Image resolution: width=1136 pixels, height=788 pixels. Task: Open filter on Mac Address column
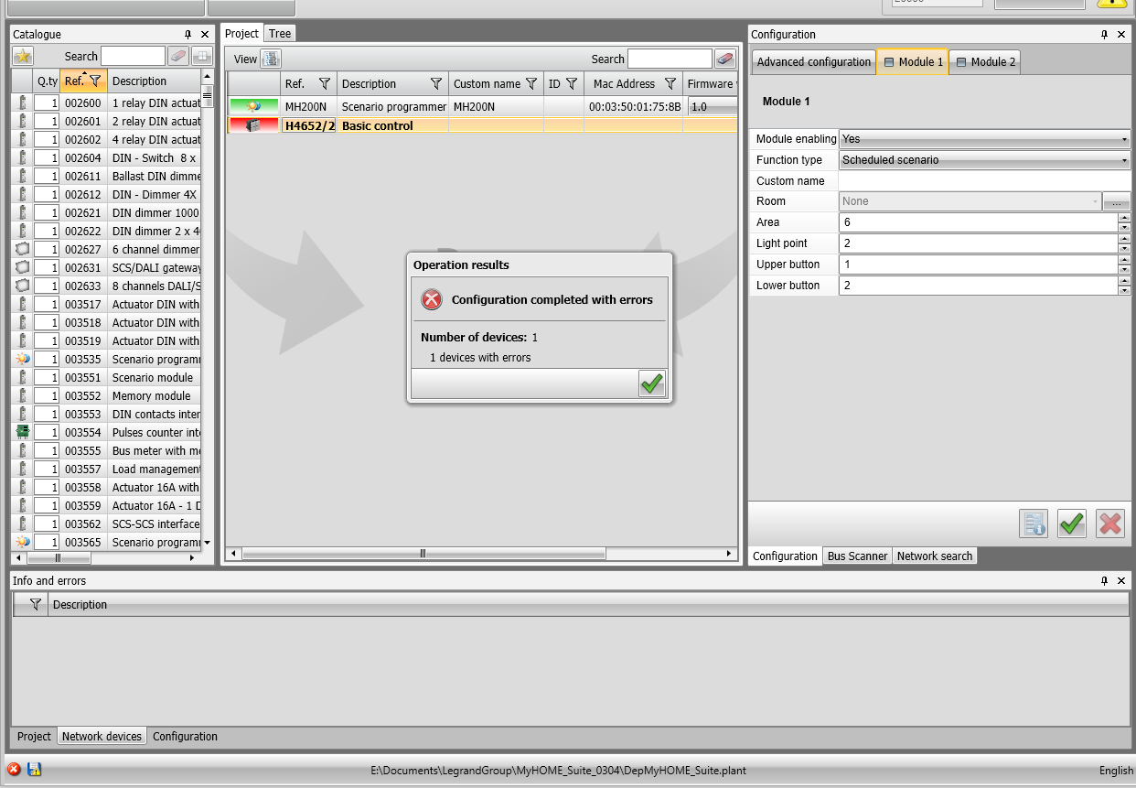tap(670, 84)
